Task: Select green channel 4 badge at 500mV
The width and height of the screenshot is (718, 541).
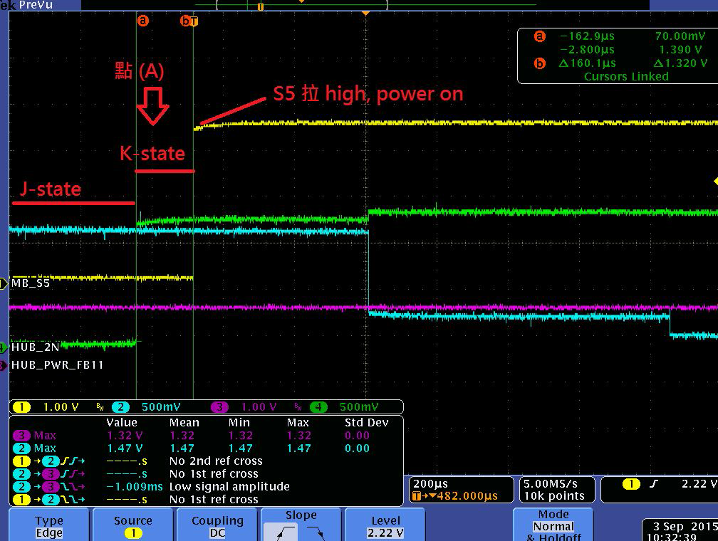Action: (318, 407)
